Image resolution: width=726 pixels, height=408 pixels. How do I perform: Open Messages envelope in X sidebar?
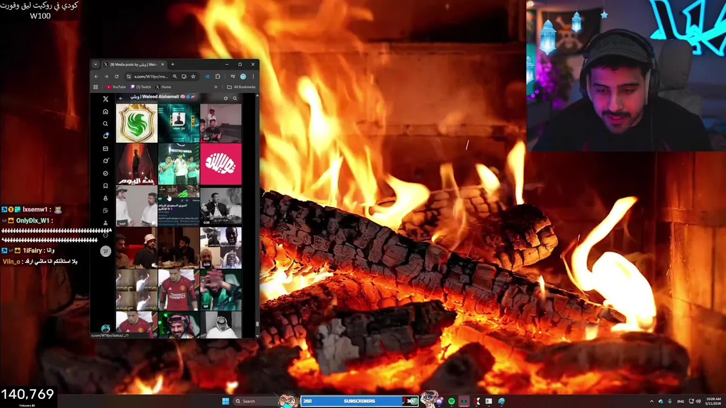[105, 148]
